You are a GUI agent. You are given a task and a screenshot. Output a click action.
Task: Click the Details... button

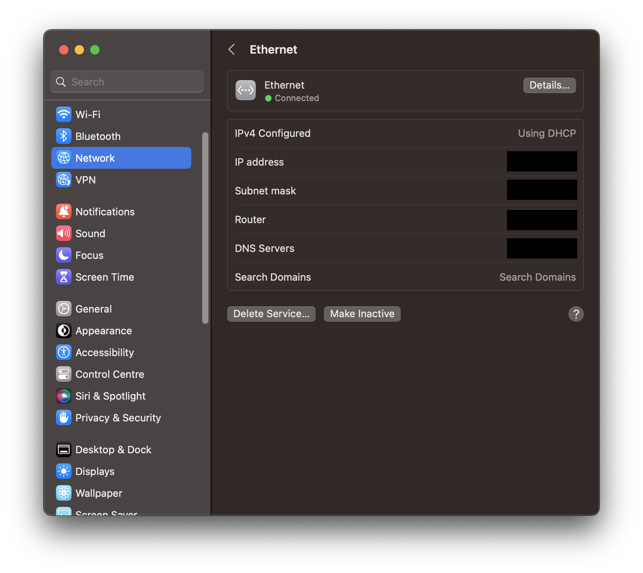tap(549, 85)
